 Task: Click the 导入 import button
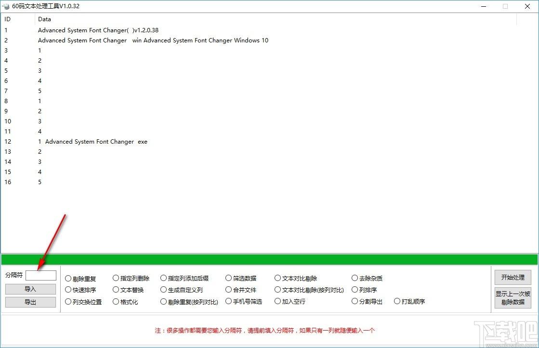(30, 289)
